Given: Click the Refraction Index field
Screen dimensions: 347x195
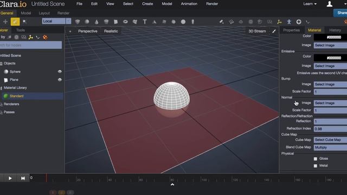Looking at the screenshot, I should pos(330,129).
